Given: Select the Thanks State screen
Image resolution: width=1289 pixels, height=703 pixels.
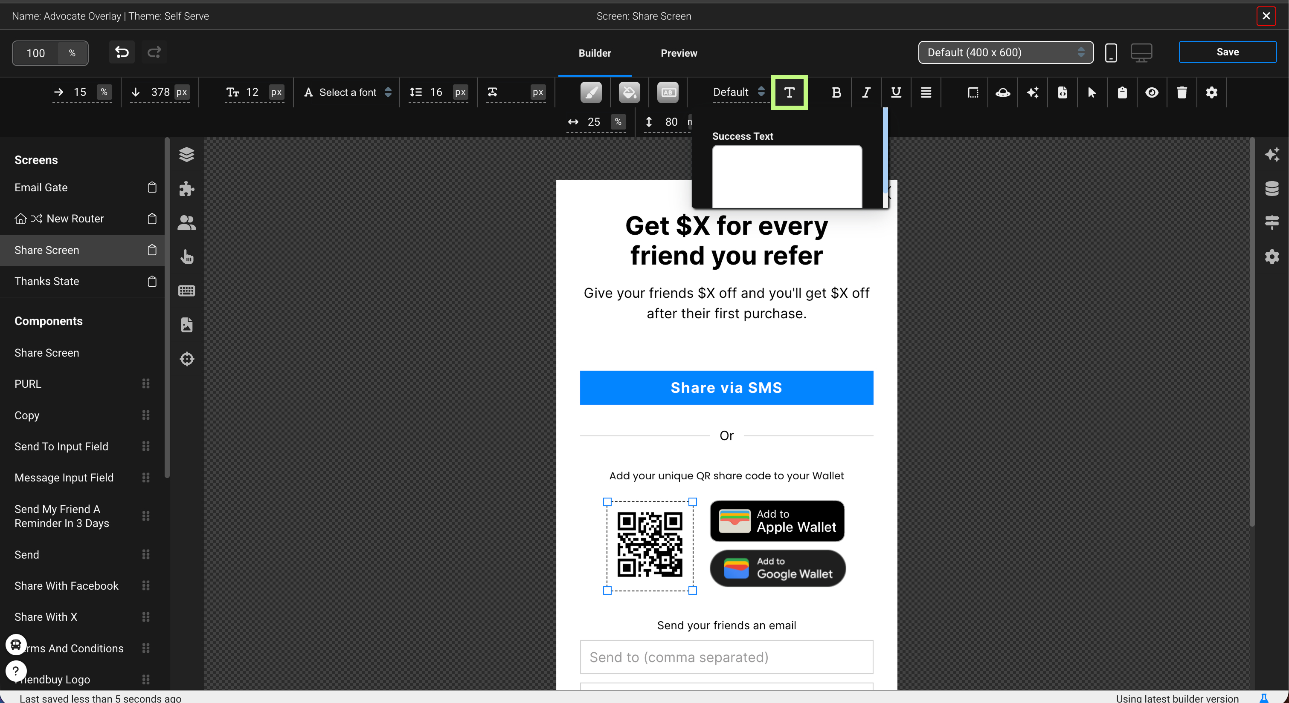Looking at the screenshot, I should click(46, 281).
